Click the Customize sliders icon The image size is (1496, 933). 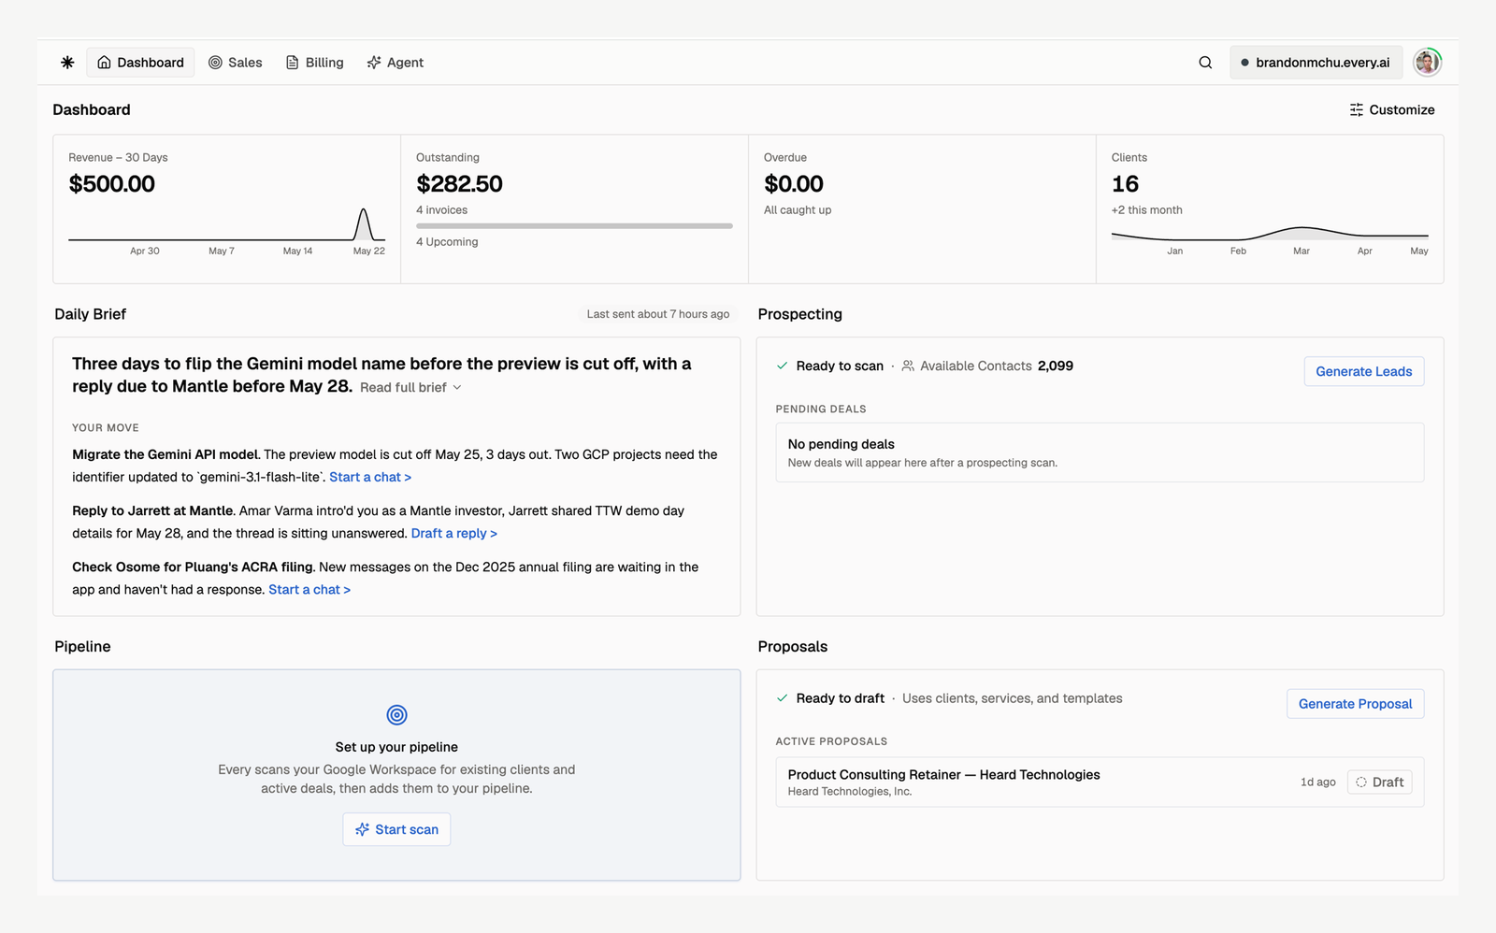tap(1356, 109)
